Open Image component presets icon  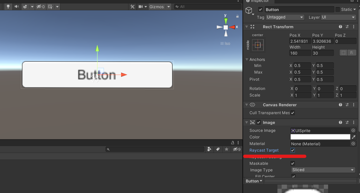tap(347, 122)
